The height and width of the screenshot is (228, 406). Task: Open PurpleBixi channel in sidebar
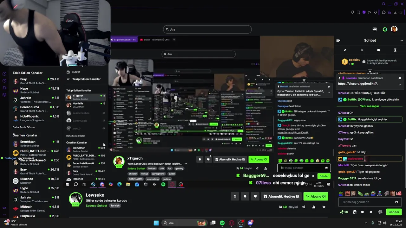click(x=36, y=216)
